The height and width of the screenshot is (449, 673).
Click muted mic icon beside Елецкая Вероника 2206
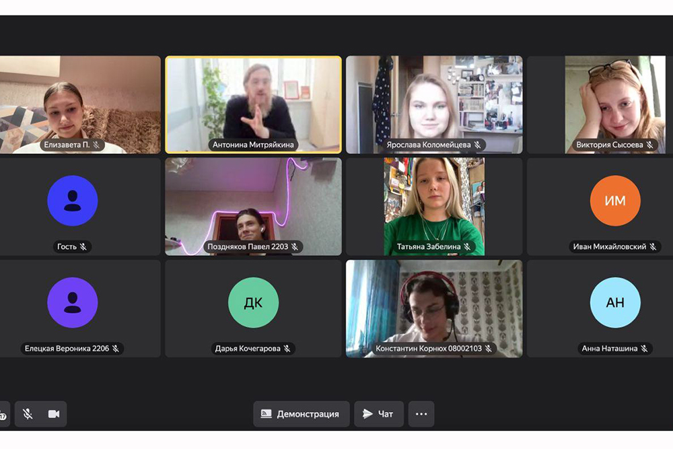point(116,348)
